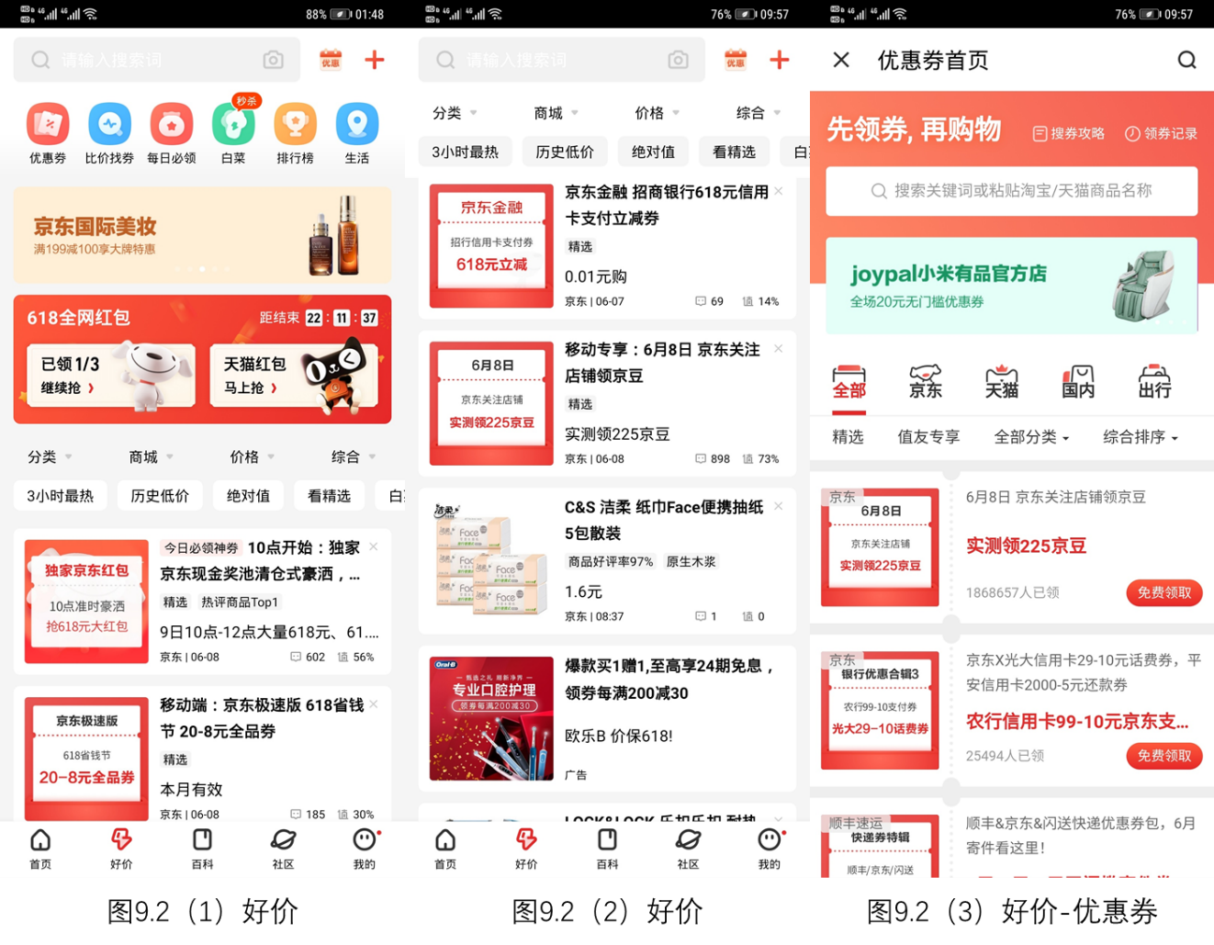
Task: Toggle 绝对值 filter chip in second screen
Action: point(653,152)
